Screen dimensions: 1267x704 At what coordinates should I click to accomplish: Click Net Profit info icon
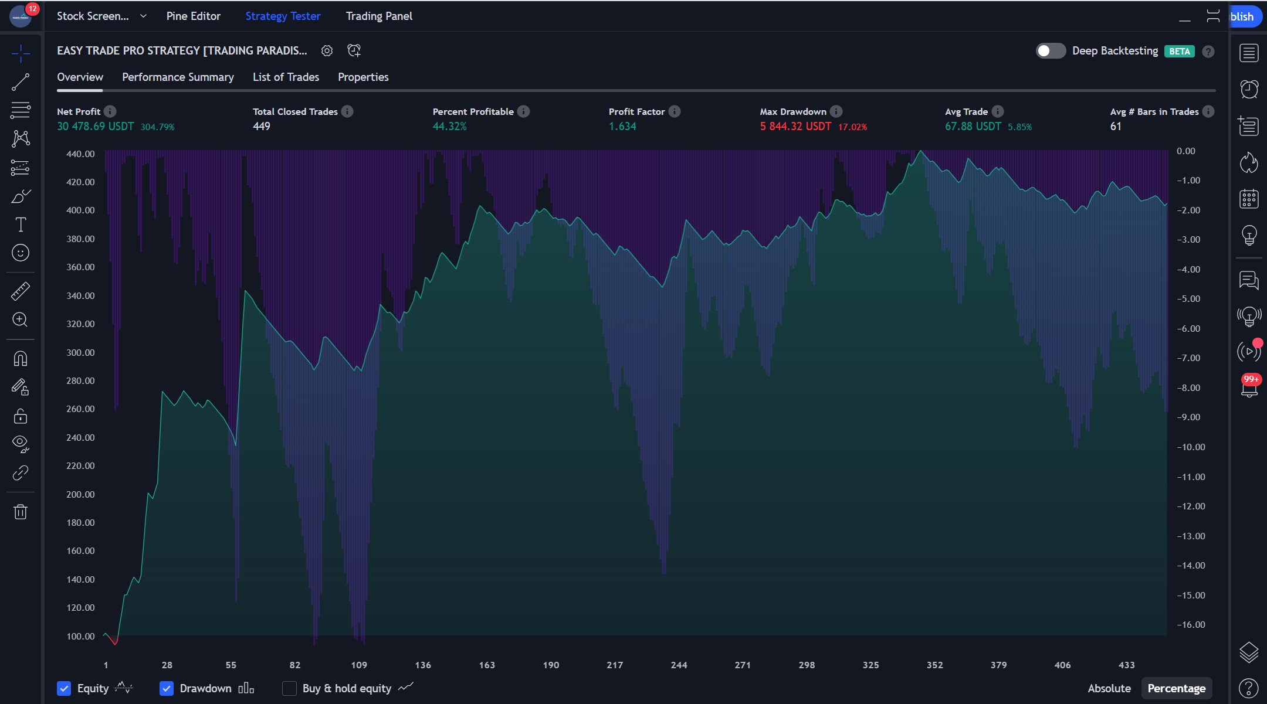pyautogui.click(x=110, y=111)
